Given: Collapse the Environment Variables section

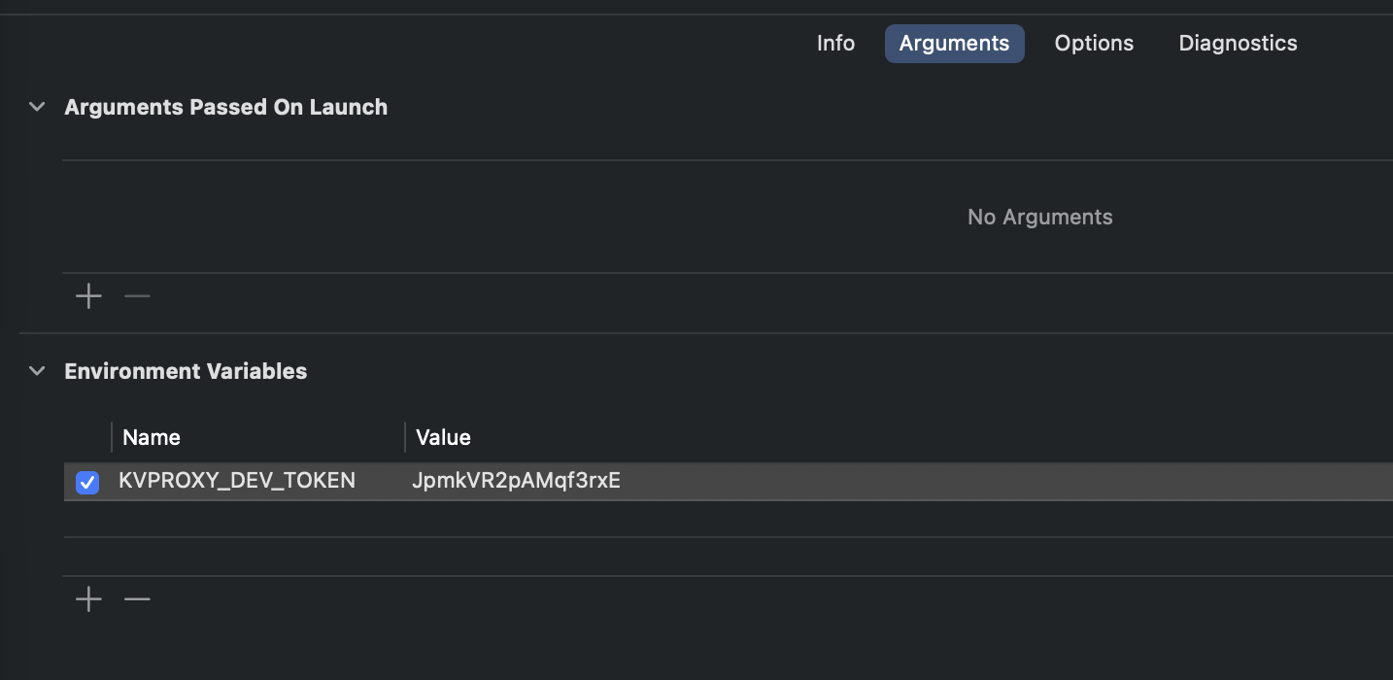Looking at the screenshot, I should tap(37, 371).
